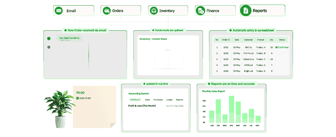Click the As of 04 May, 2026 date
The height and width of the screenshot is (137, 336).
(175, 106)
